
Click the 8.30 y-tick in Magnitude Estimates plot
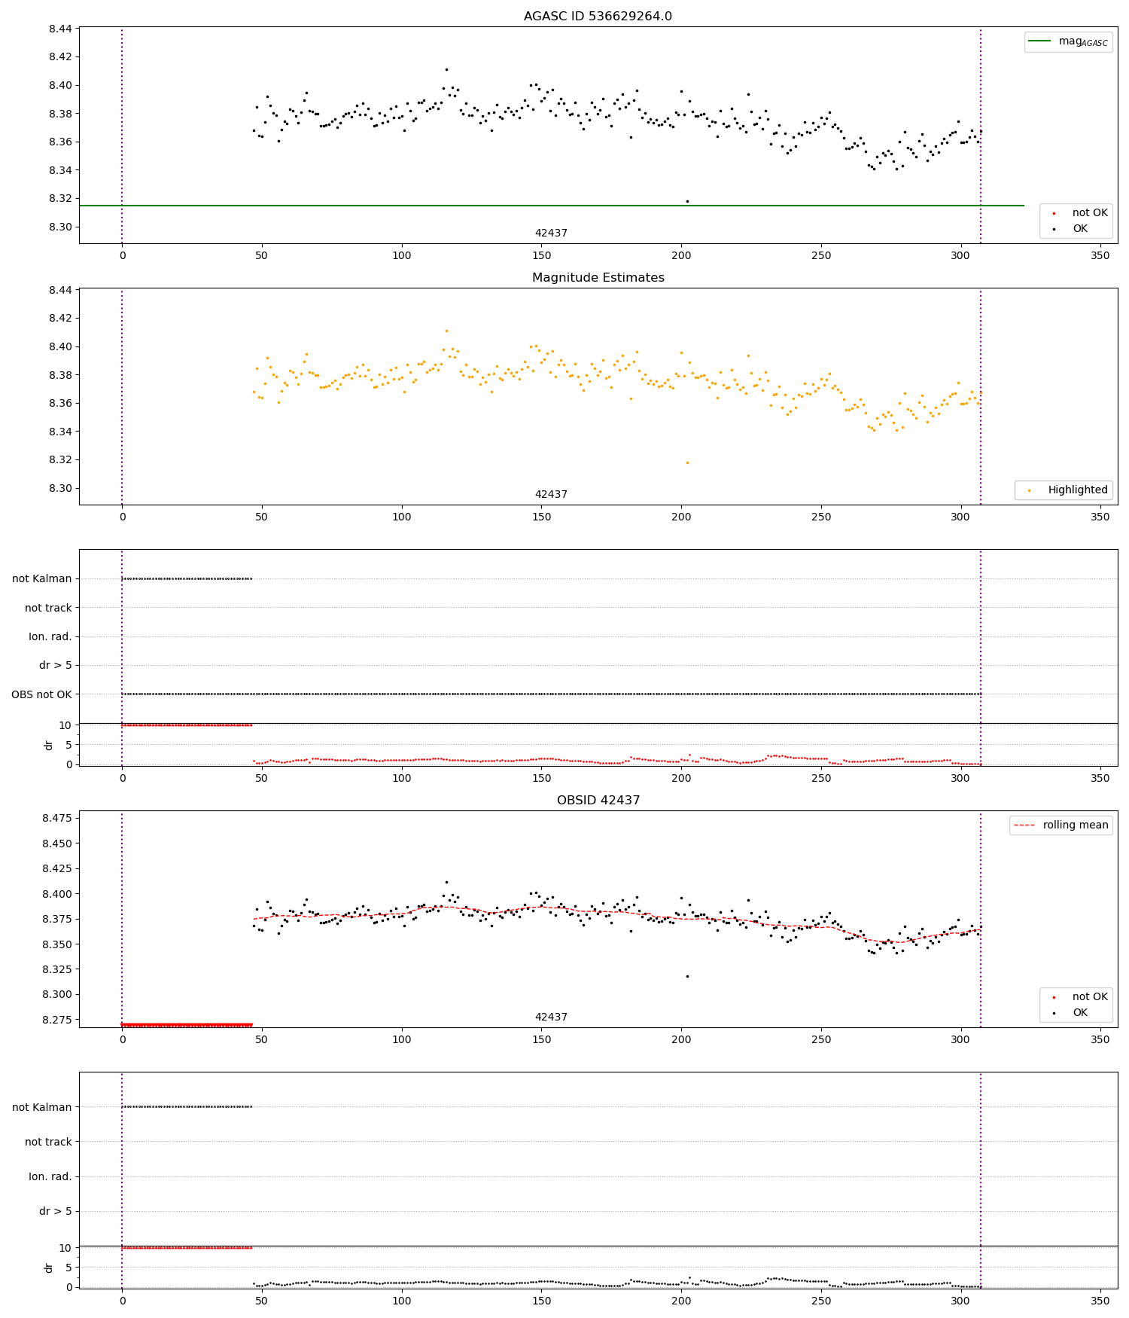click(60, 489)
